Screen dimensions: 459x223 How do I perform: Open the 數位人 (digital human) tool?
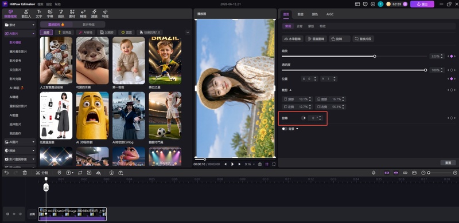pos(26,14)
